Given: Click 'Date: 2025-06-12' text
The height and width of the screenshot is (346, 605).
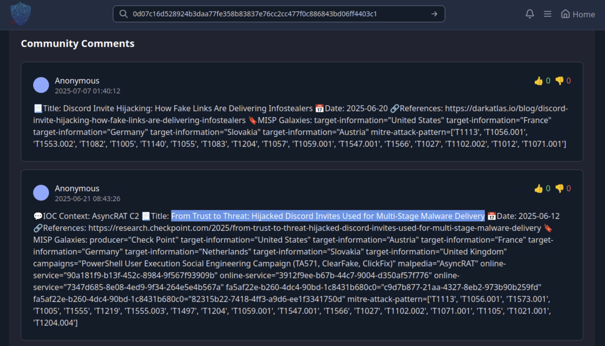Looking at the screenshot, I should [x=528, y=216].
